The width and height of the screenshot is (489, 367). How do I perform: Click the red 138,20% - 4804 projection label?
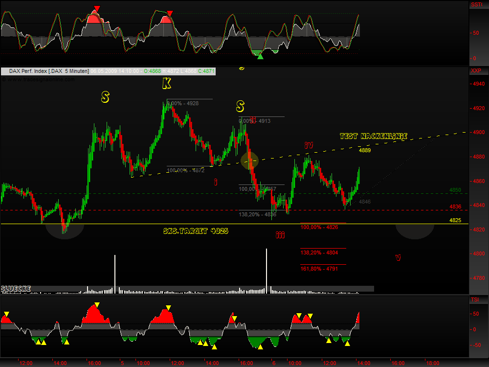pyautogui.click(x=319, y=253)
